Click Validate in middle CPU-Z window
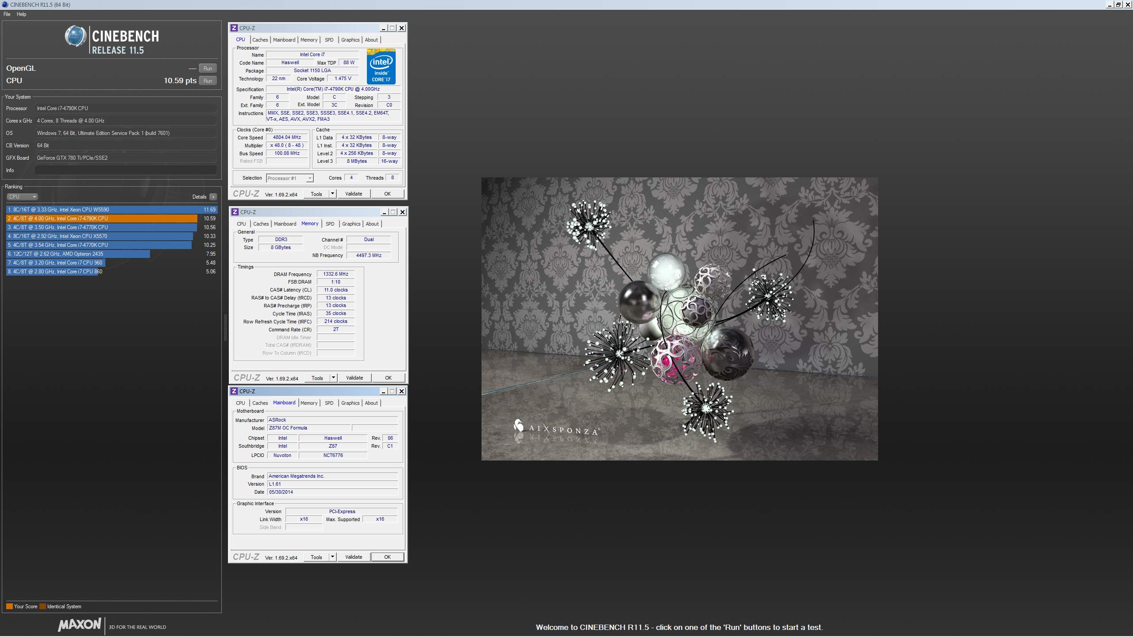Screen dimensions: 1133x637 coord(355,378)
